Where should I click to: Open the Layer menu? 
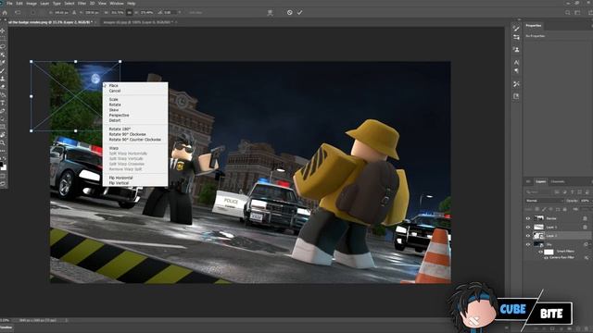(44, 3)
